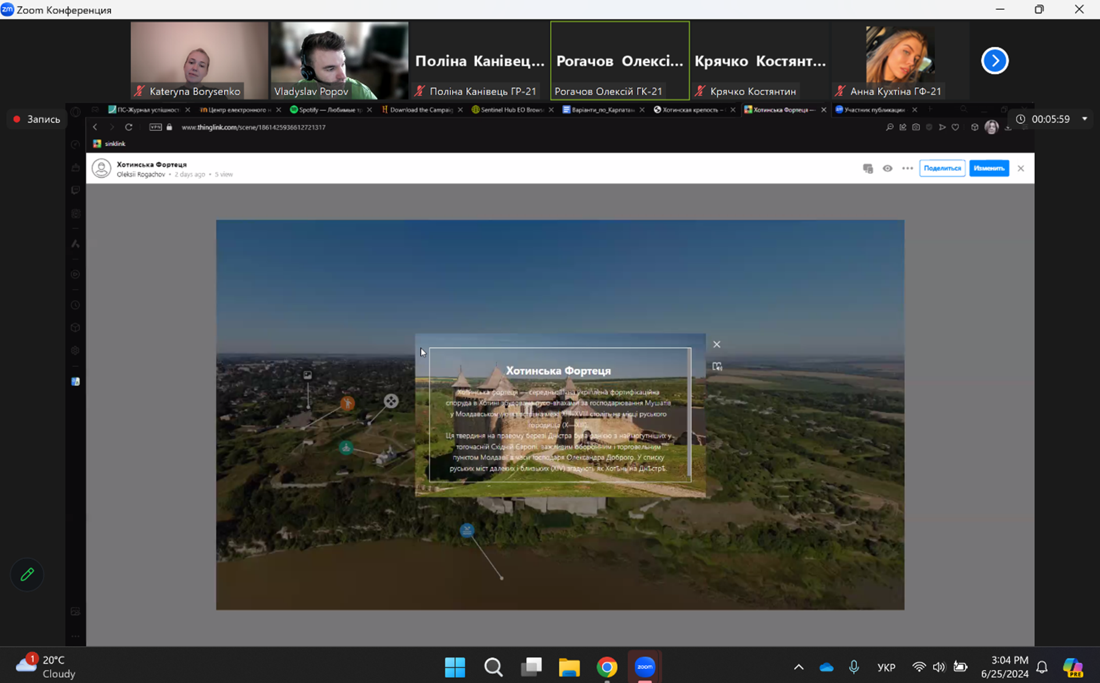Viewport: 1100px width, 683px height.
Task: Open Google Chrome from the taskbar
Action: coord(607,667)
